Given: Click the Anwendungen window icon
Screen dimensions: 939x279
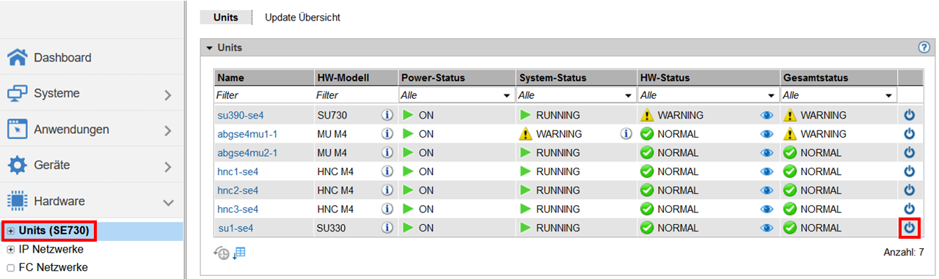Looking at the screenshot, I should coord(18,130).
